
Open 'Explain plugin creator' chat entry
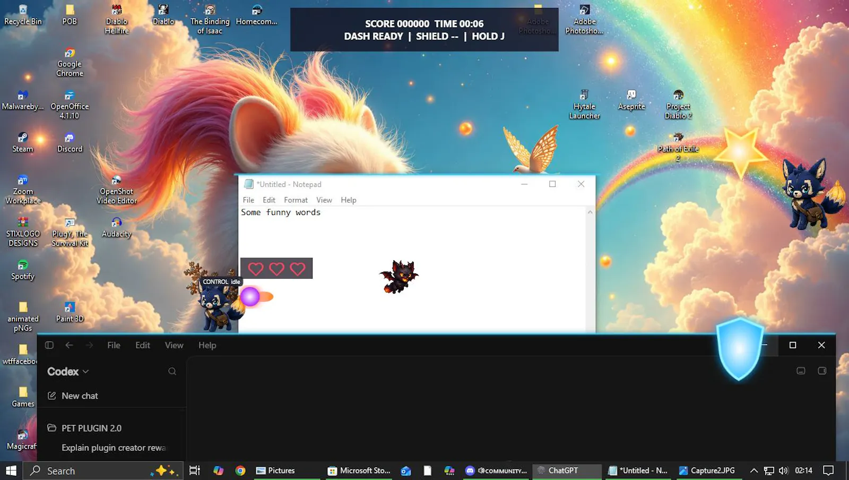(114, 448)
